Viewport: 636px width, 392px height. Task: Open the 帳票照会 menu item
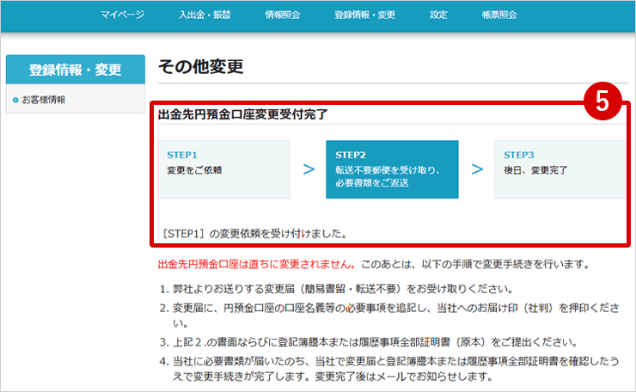coord(499,15)
